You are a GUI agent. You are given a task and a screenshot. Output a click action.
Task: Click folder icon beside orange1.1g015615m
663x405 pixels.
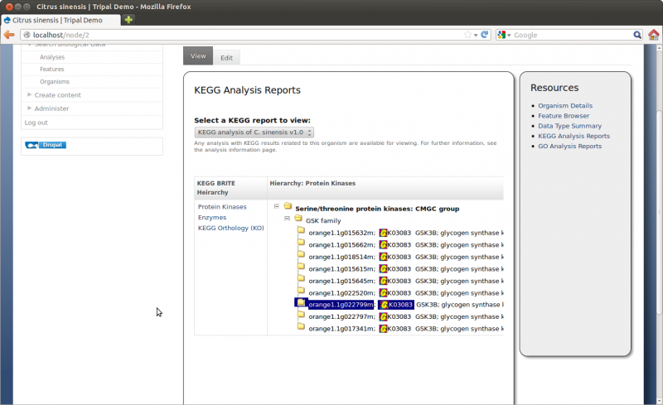301,267
